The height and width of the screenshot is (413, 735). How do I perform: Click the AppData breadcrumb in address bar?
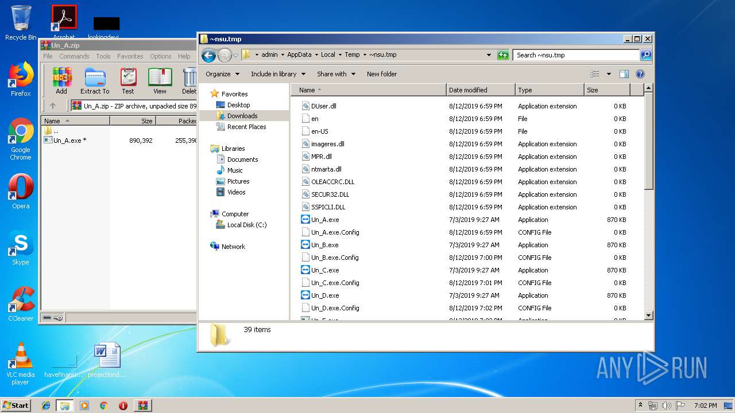coord(299,55)
